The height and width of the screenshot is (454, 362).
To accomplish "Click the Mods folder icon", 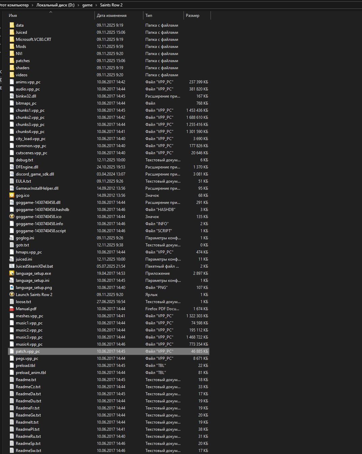I will [x=12, y=47].
